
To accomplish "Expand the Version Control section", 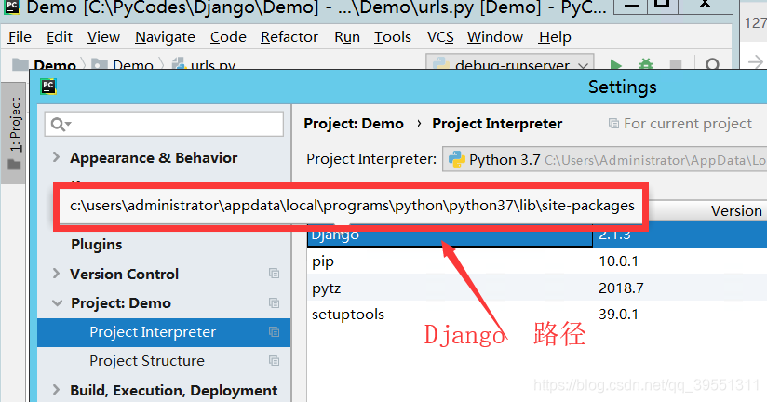I will click(56, 274).
